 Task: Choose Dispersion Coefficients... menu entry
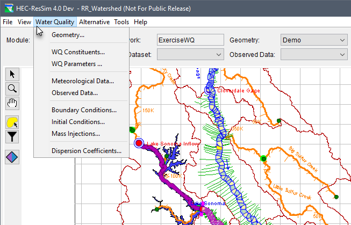pos(82,151)
